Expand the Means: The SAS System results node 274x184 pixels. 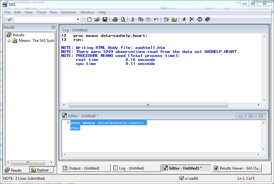(x=10, y=41)
